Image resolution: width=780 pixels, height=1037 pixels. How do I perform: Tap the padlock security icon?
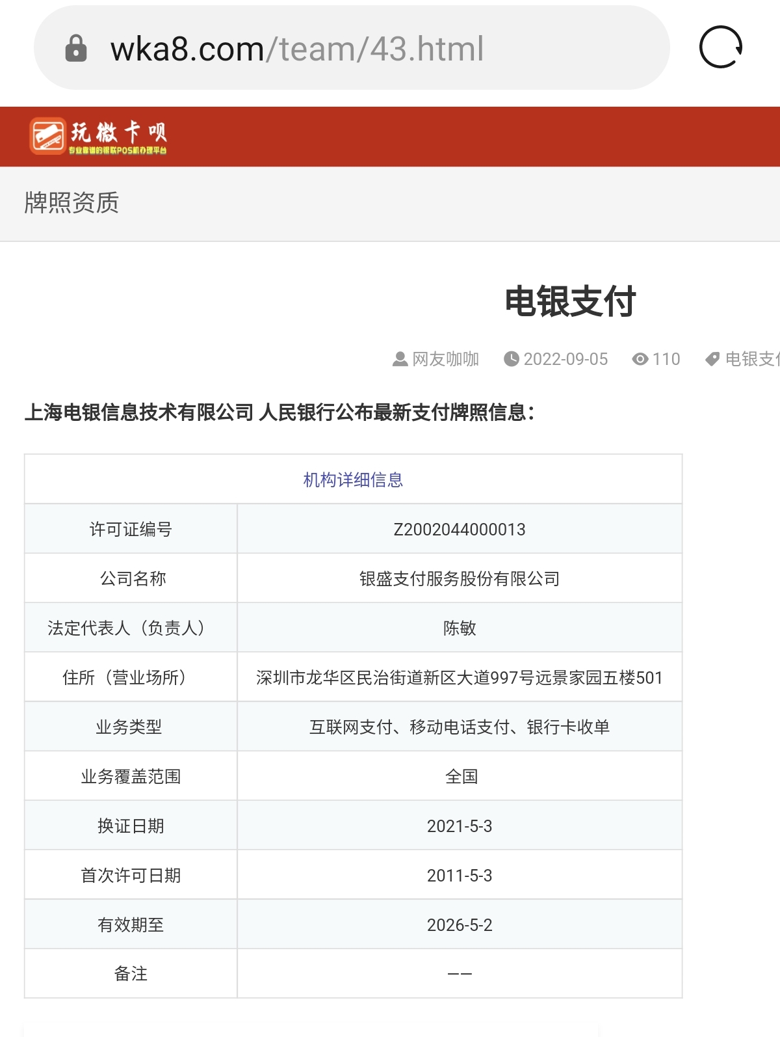76,49
